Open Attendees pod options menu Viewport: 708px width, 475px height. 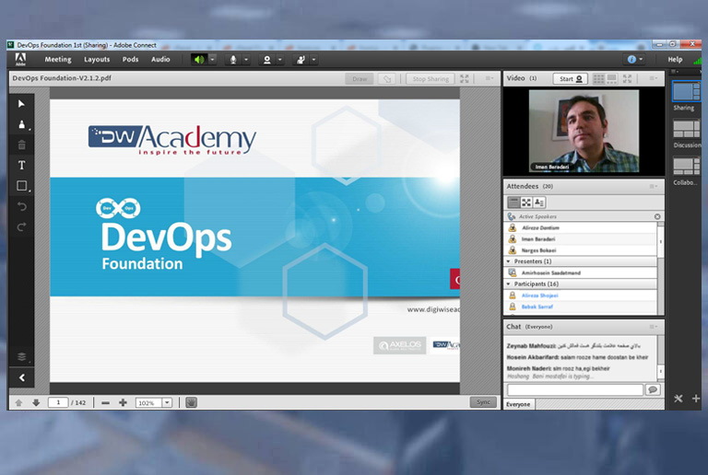click(653, 187)
